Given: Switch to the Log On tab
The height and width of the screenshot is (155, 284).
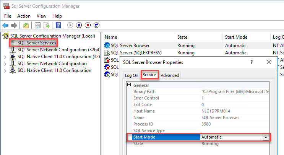Looking at the screenshot, I should click(131, 75).
